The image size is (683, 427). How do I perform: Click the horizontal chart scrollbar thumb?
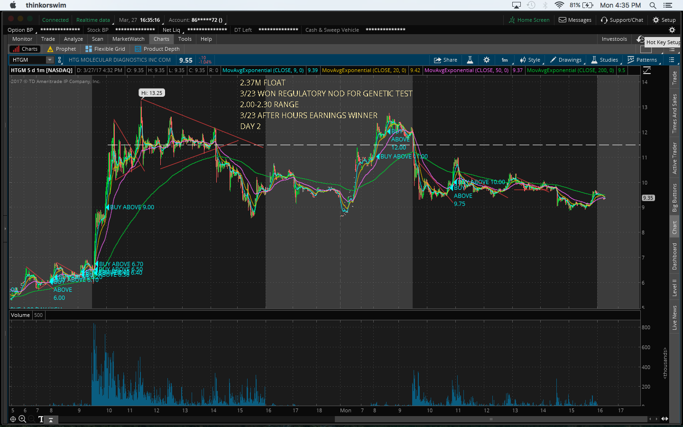pyautogui.click(x=491, y=419)
